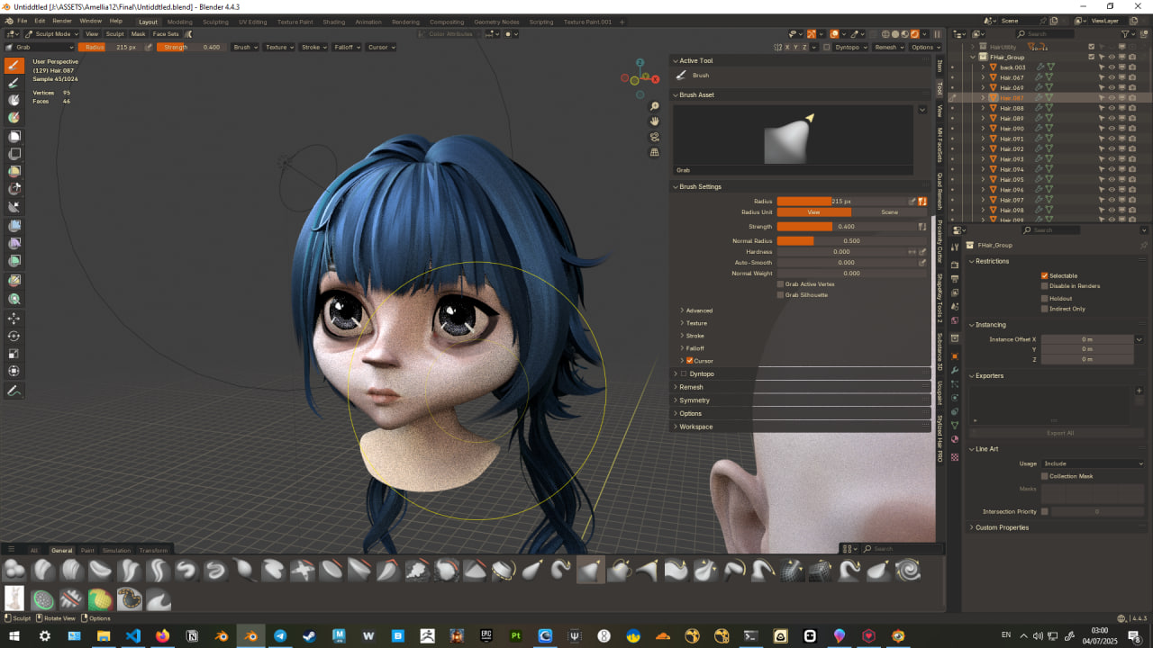Open the Sculpt Mode dropdown
Image resolution: width=1153 pixels, height=648 pixels.
(x=52, y=34)
